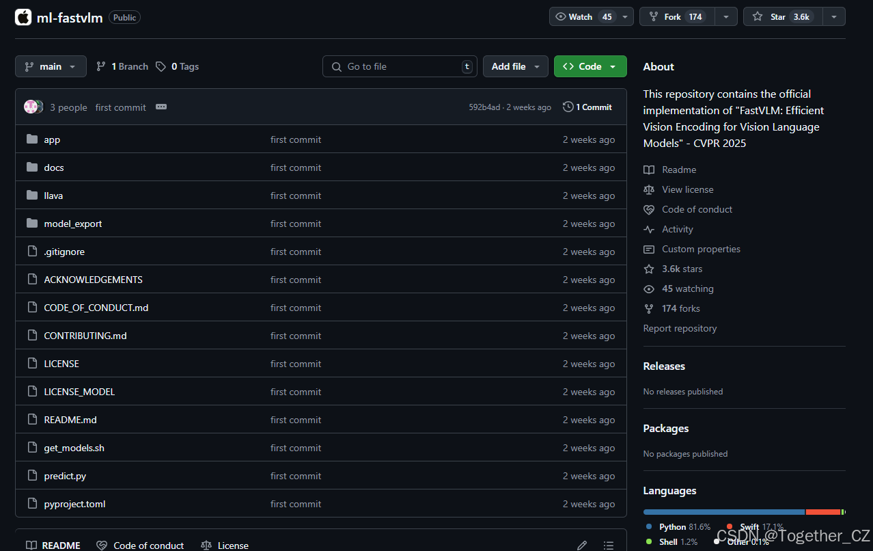Open the Packages section heading
Image resolution: width=873 pixels, height=551 pixels.
click(x=666, y=428)
